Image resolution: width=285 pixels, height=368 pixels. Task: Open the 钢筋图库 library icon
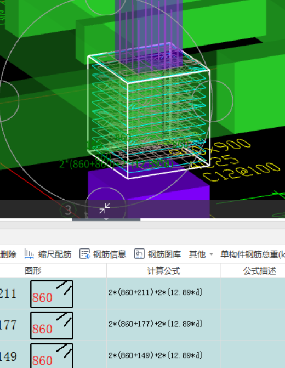click(139, 254)
